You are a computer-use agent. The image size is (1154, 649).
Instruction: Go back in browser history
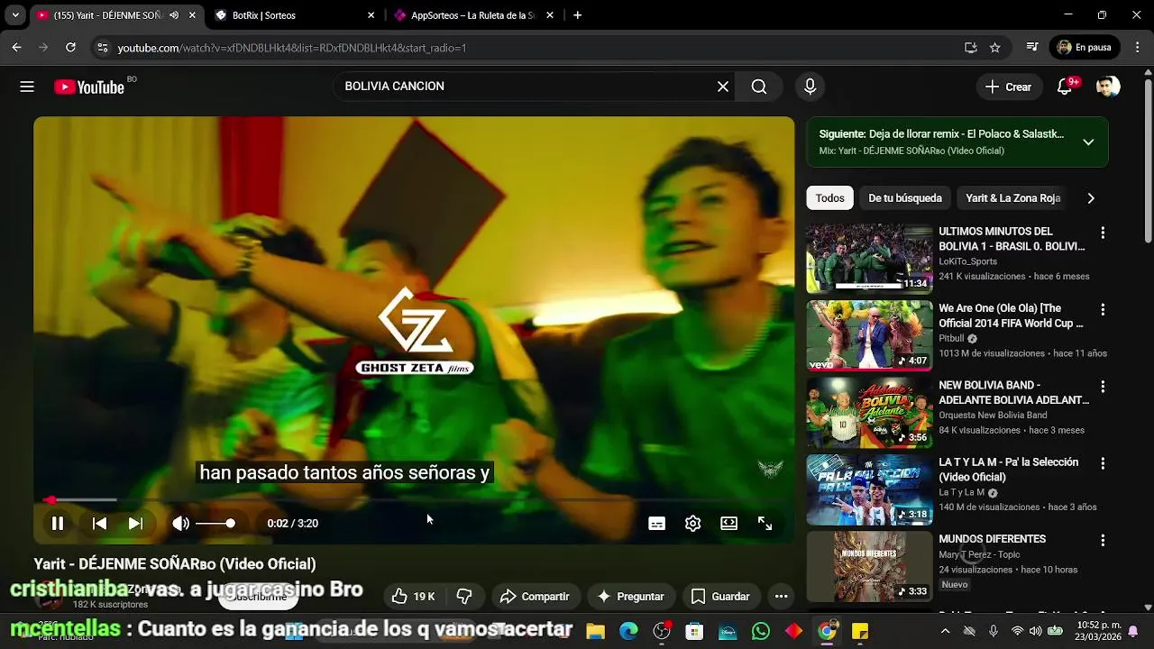coord(16,47)
